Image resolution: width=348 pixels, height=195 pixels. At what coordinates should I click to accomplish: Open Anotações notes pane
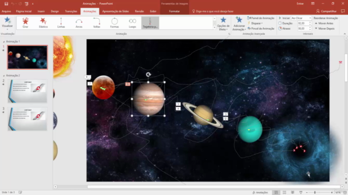260,193
